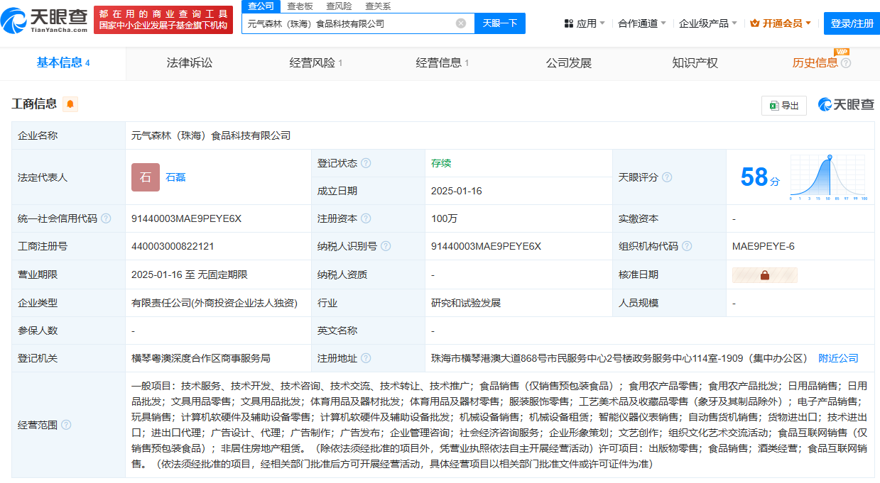The image size is (880, 483).
Task: Open help icon next to 注册地址
Action: pyautogui.click(x=366, y=358)
